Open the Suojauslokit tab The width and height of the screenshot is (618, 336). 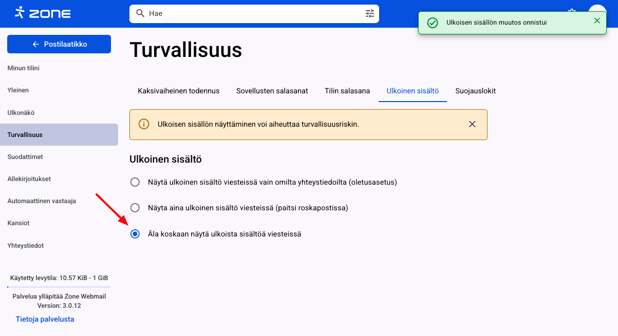tap(475, 91)
